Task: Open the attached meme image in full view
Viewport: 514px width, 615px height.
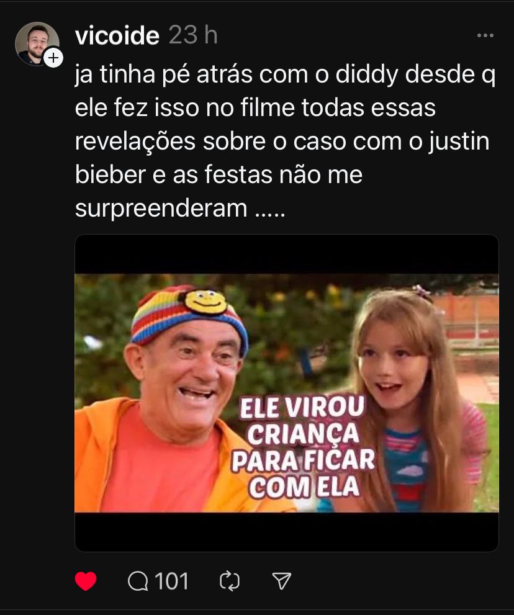Action: tap(287, 393)
